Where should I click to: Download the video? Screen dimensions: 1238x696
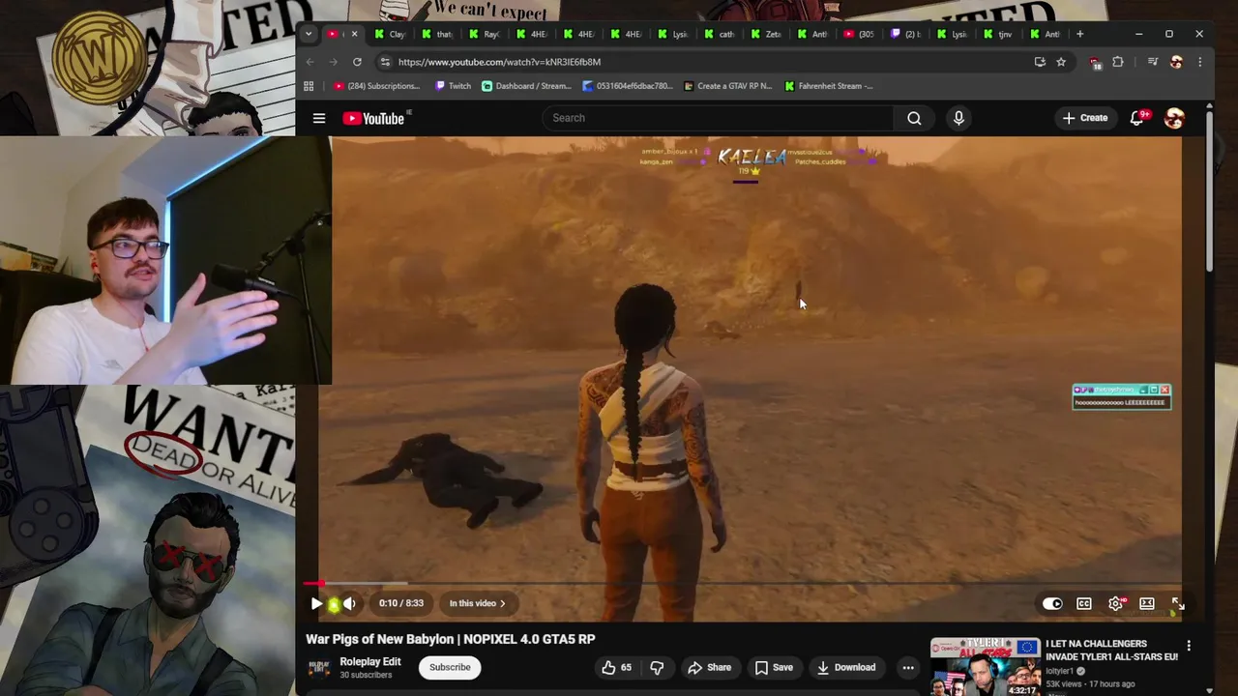tap(846, 667)
